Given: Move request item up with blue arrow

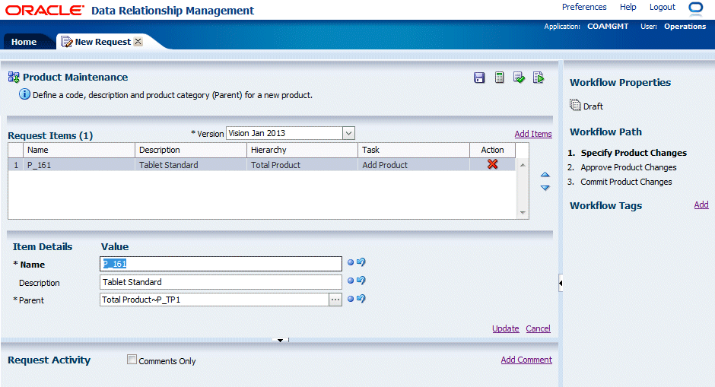Looking at the screenshot, I should [x=545, y=176].
